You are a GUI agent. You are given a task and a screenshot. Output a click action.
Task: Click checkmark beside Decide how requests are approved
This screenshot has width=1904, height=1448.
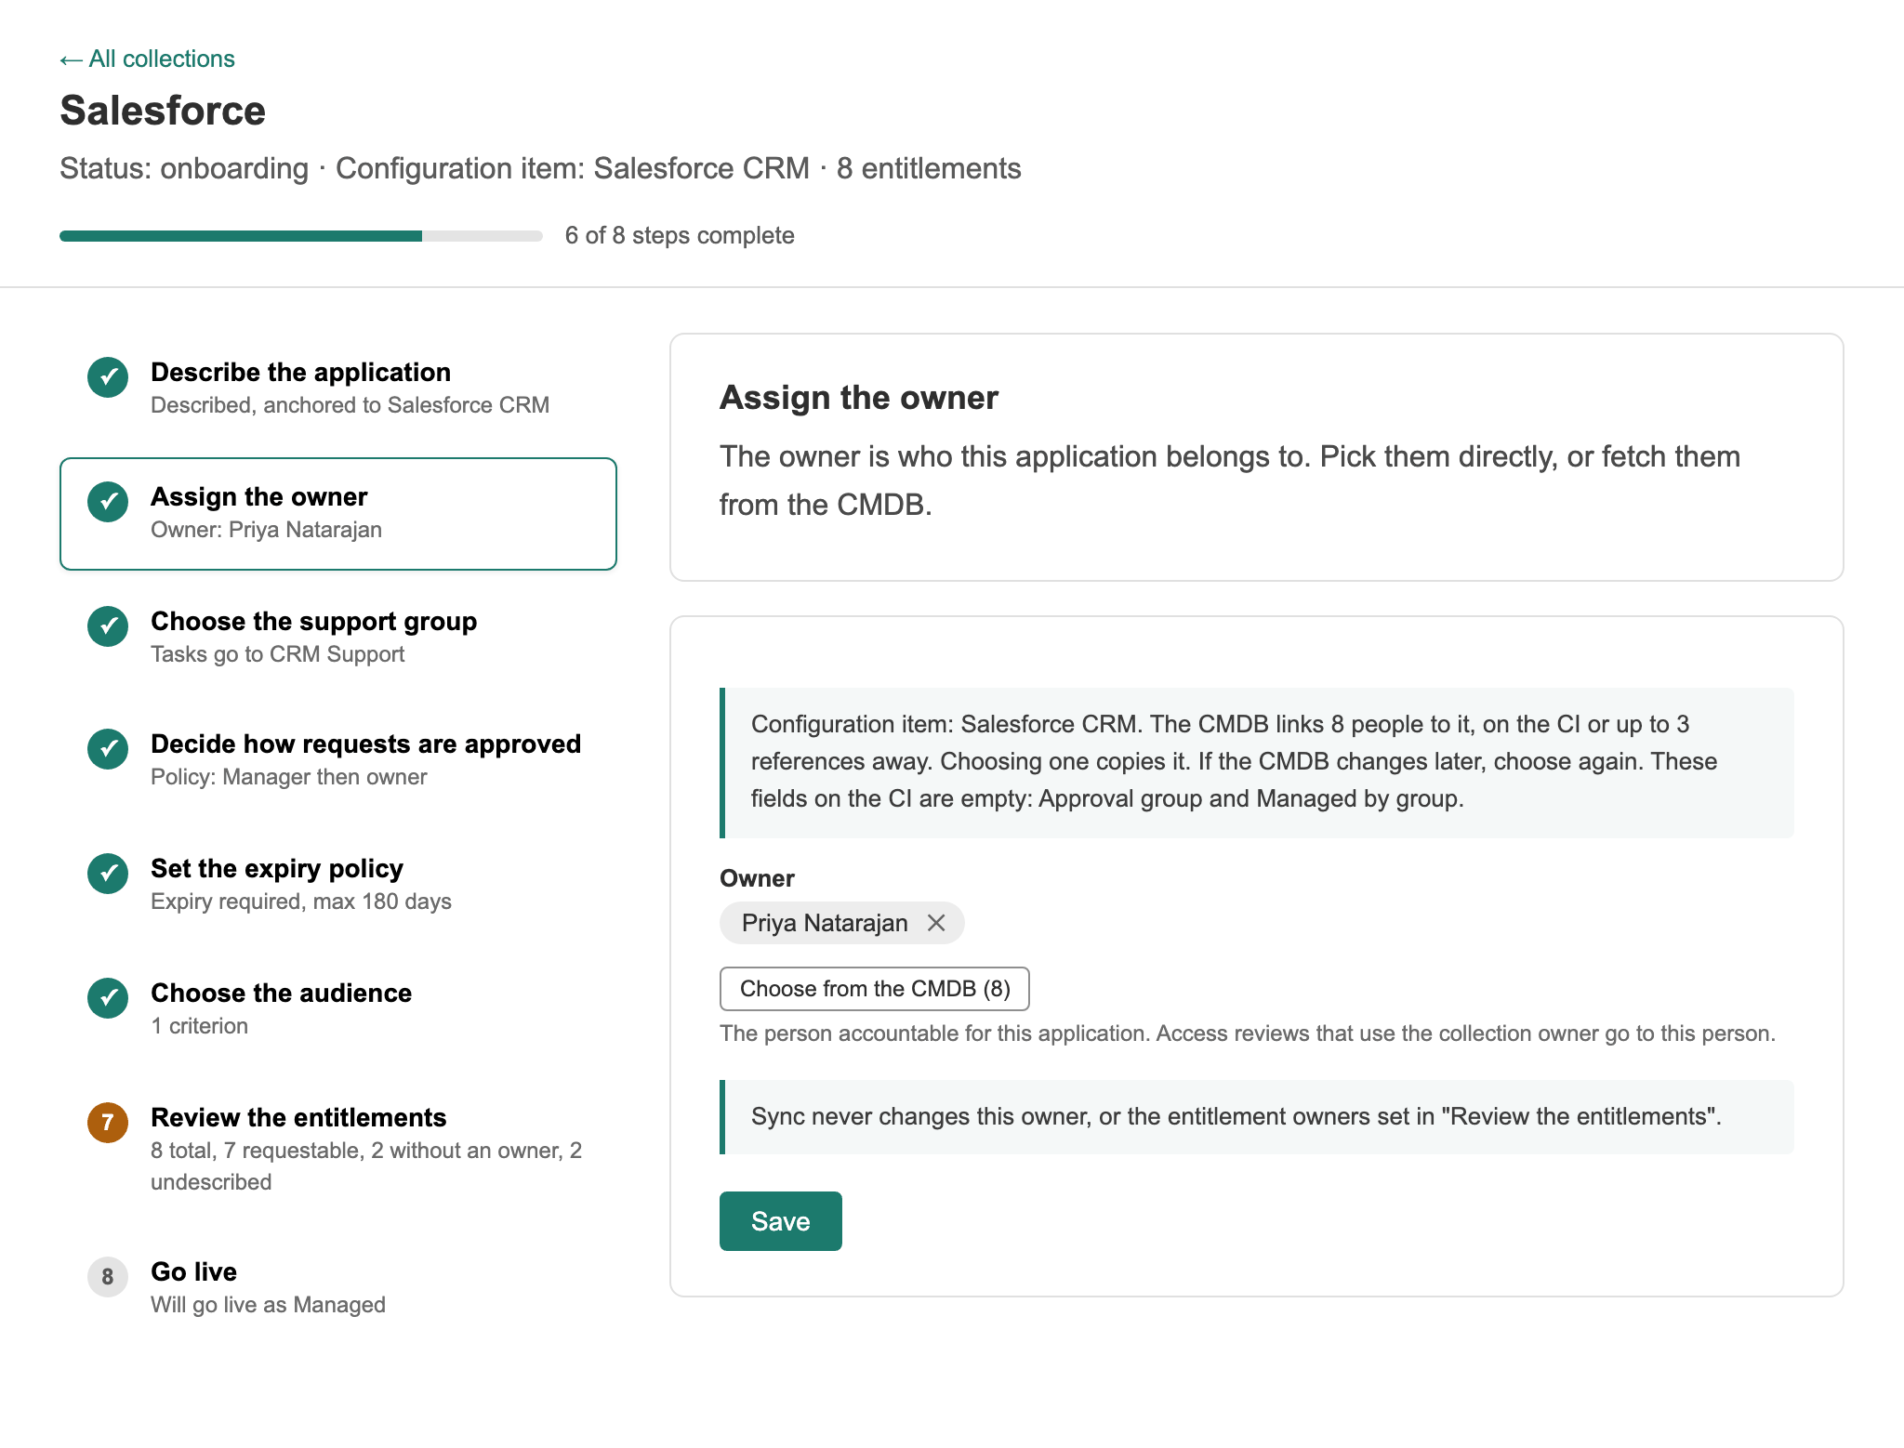click(x=108, y=749)
